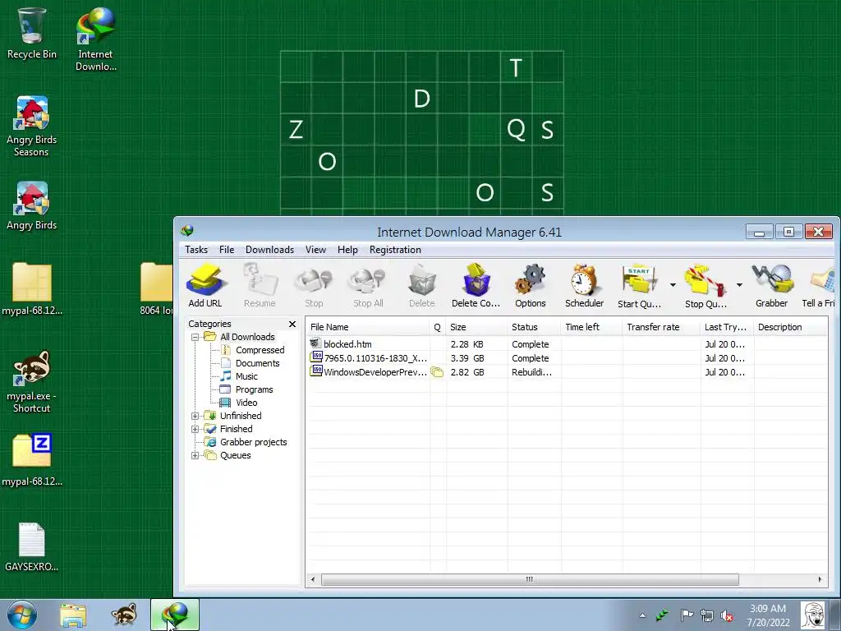The height and width of the screenshot is (631, 841).
Task: Select the WindowsDeveloperPrev download row
Action: pos(567,372)
